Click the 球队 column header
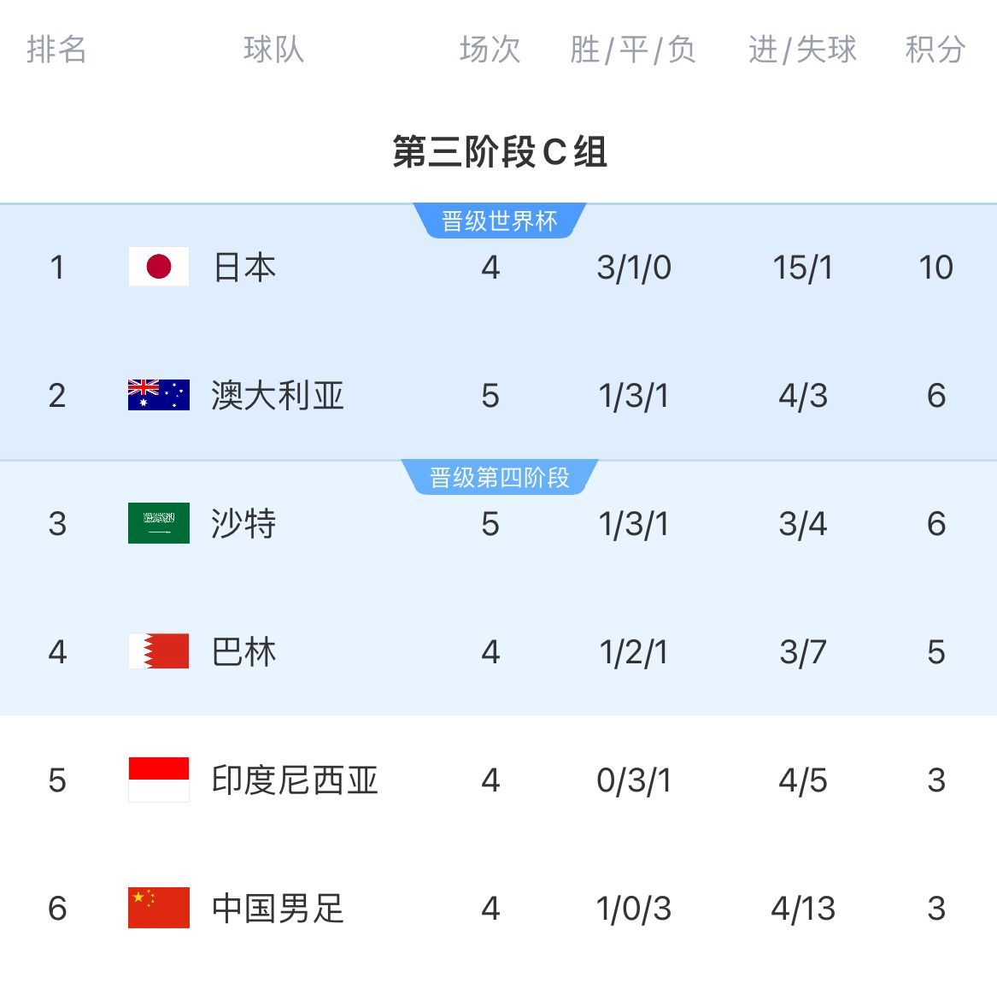Image resolution: width=997 pixels, height=983 pixels. click(x=273, y=50)
